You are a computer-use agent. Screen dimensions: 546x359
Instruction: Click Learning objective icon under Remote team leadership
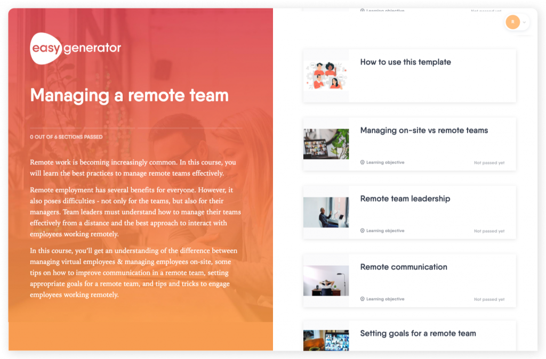362,231
